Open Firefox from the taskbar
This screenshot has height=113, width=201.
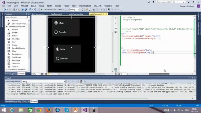point(48,110)
